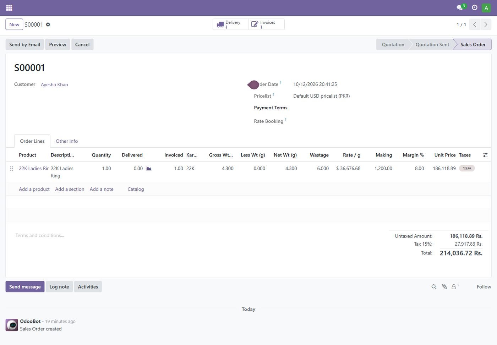Click the Unit Price value 186,118.89
The width and height of the screenshot is (497, 345).
(444, 168)
